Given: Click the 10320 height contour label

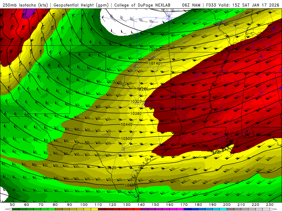Looking at the screenshot, I should point(136,101).
